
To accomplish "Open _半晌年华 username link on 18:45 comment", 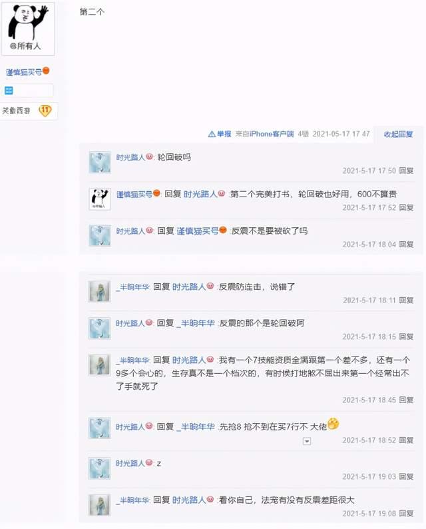I will coord(132,360).
